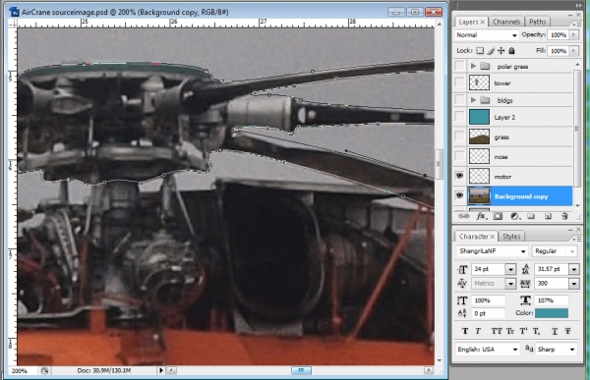This screenshot has height=380, width=590.
Task: Click the create new layer icon
Action: (548, 216)
